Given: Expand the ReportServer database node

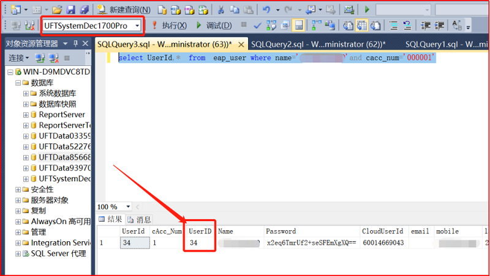Looking at the screenshot, I should click(26, 115).
